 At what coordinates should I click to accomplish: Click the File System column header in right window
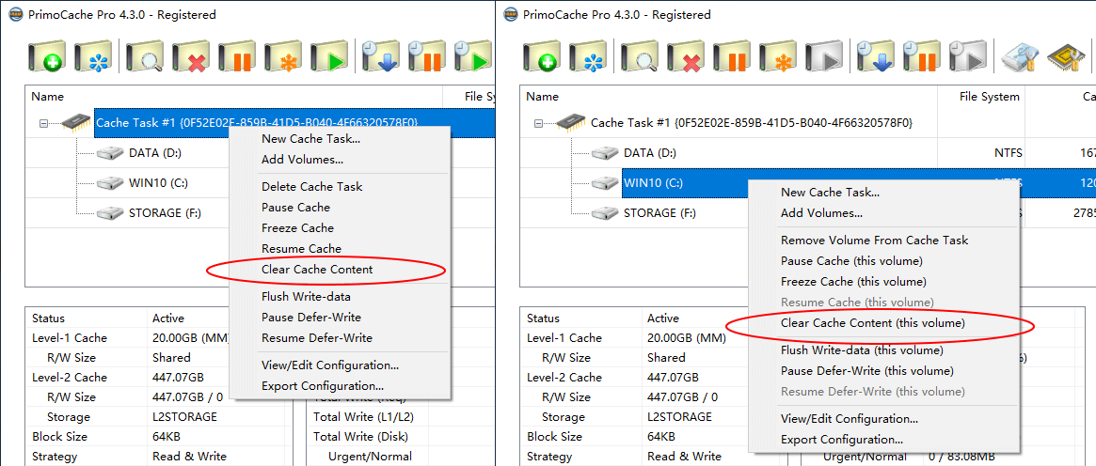(x=990, y=96)
